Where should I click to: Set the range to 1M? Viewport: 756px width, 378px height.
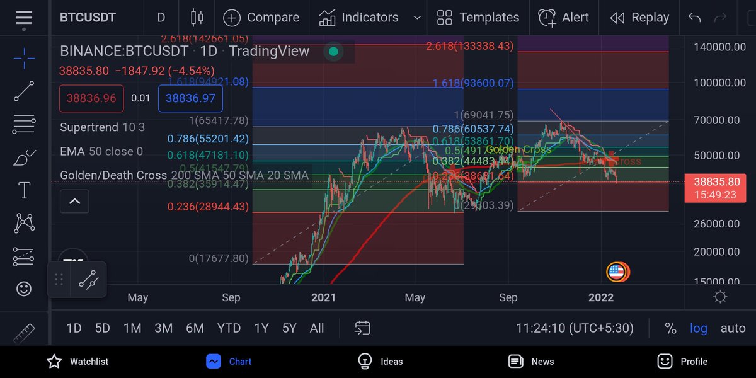132,328
